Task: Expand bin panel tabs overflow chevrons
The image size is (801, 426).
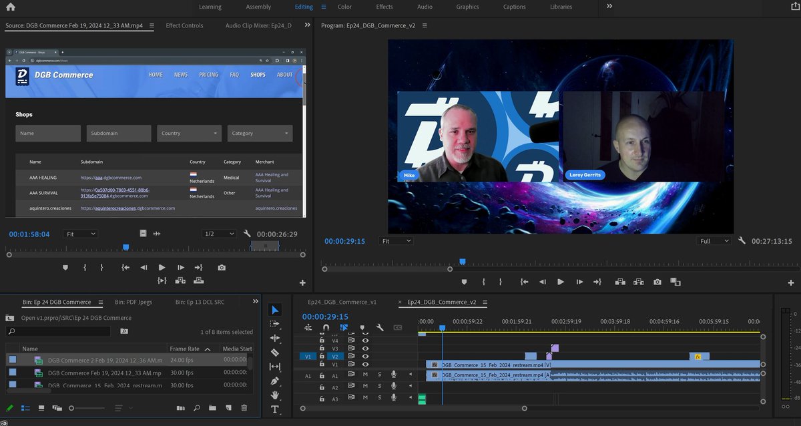Action: click(254, 302)
